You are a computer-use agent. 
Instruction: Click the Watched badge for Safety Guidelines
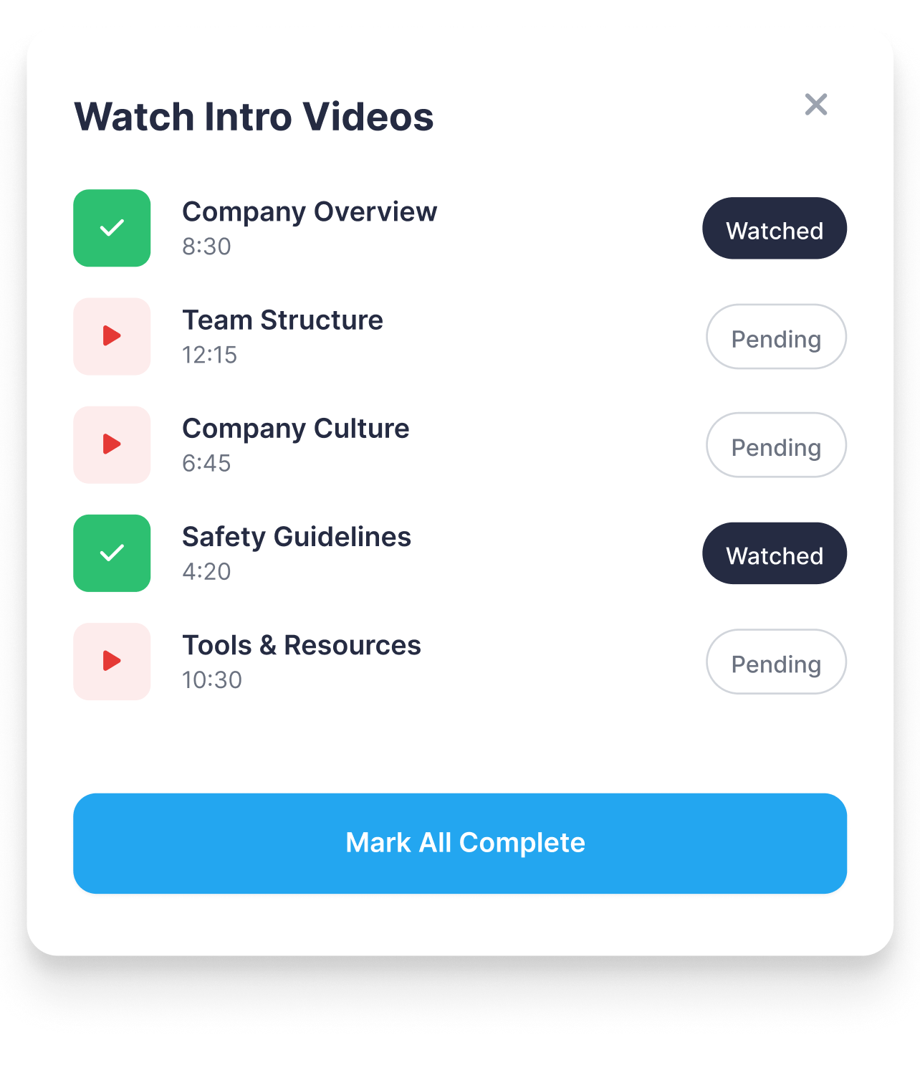click(x=775, y=553)
